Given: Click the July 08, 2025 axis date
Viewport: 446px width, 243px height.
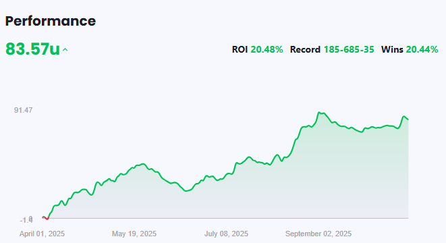Looking at the screenshot, I should coord(227,234).
